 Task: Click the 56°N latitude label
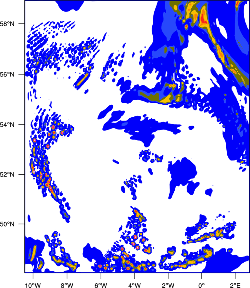(7, 74)
